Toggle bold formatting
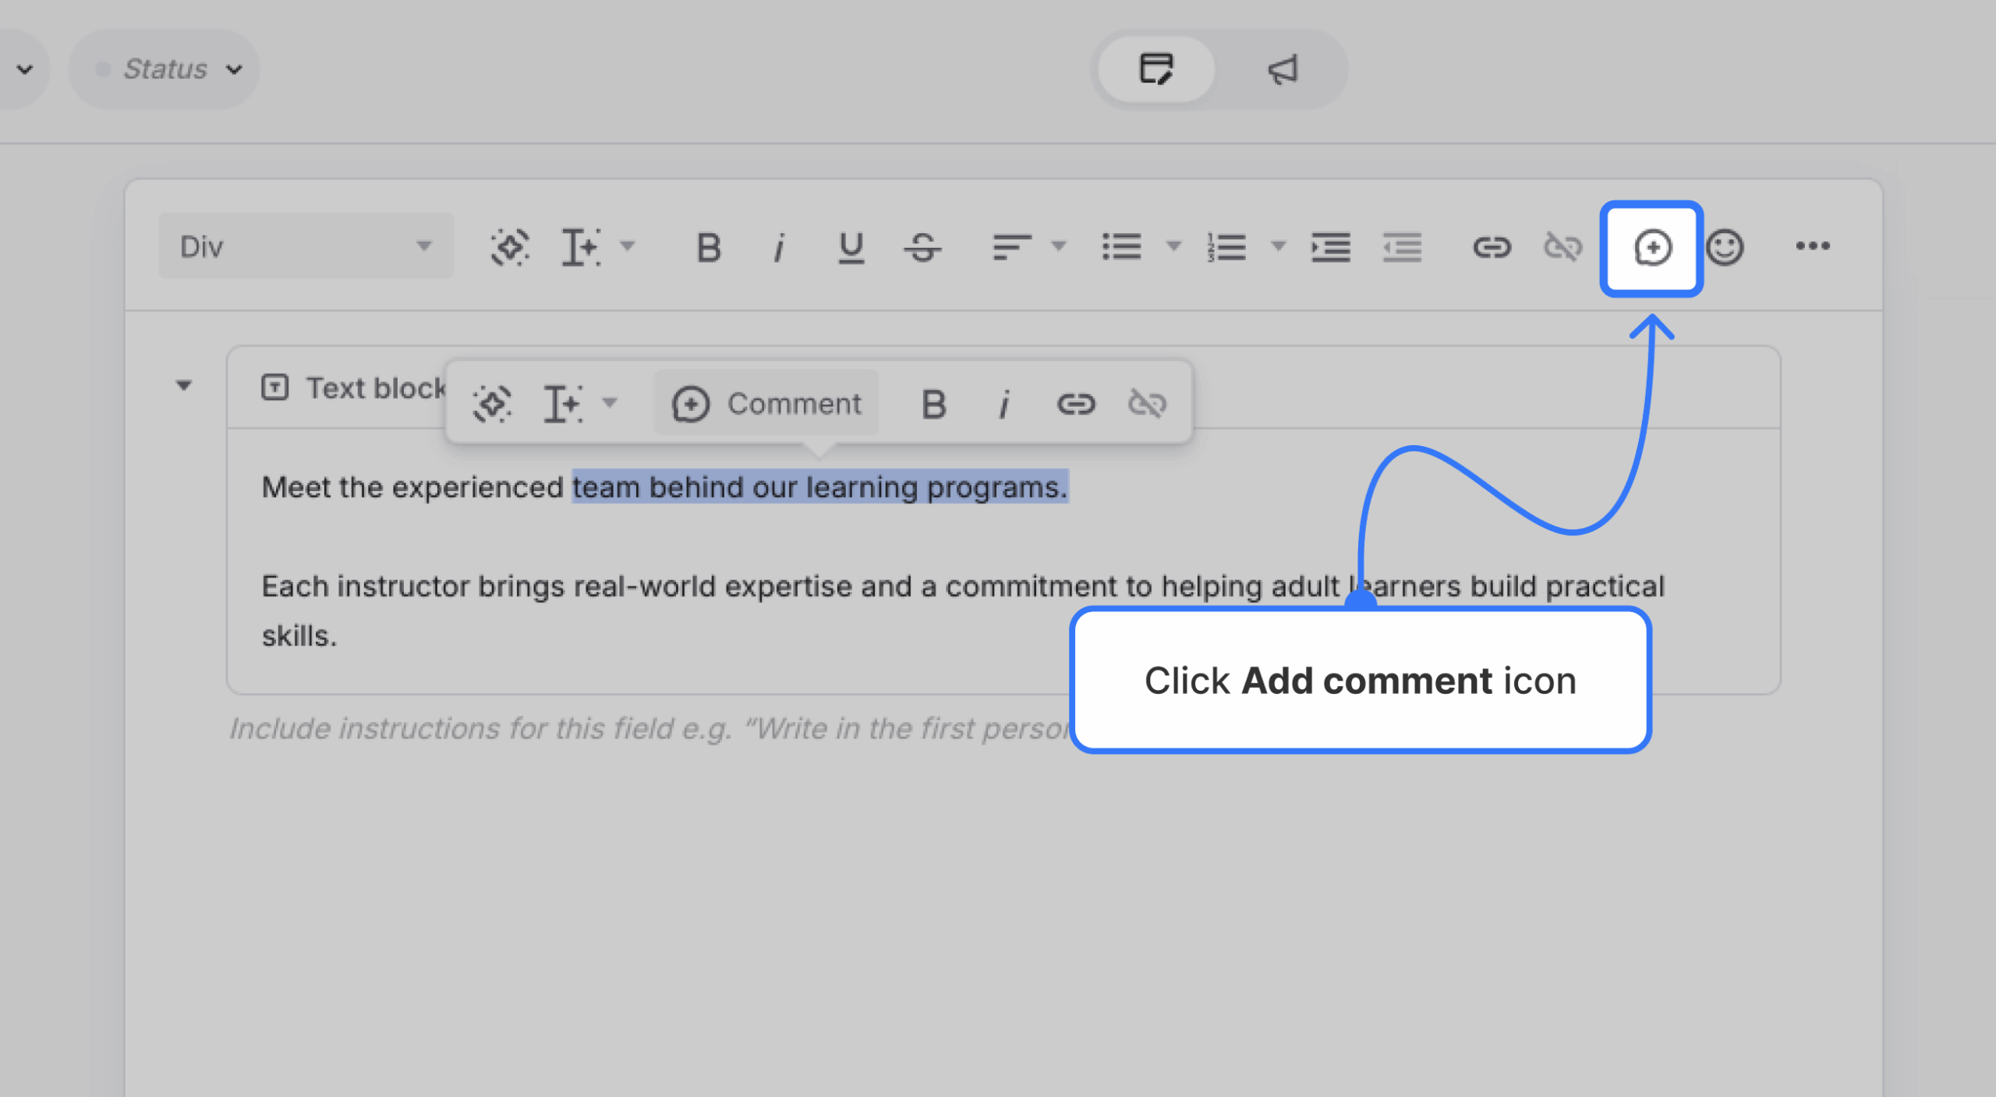This screenshot has width=1996, height=1097. pyautogui.click(x=708, y=248)
